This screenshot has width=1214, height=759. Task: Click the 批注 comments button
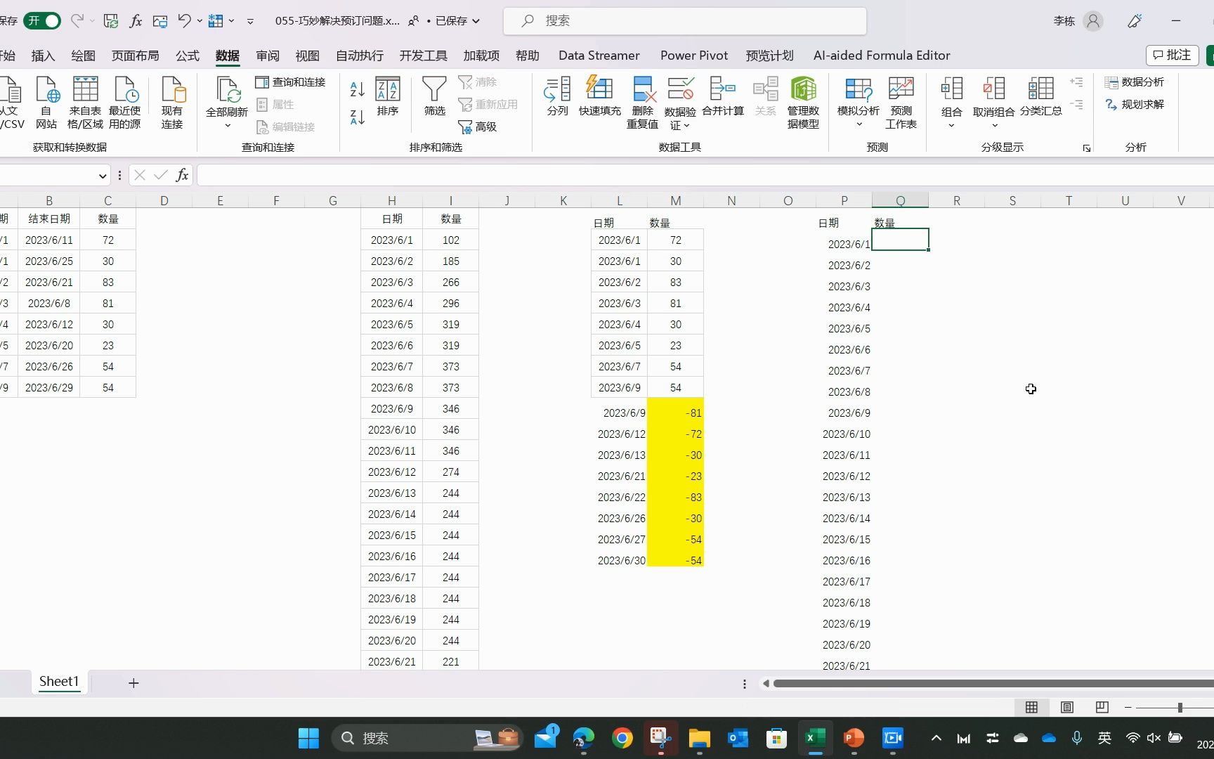coord(1171,55)
